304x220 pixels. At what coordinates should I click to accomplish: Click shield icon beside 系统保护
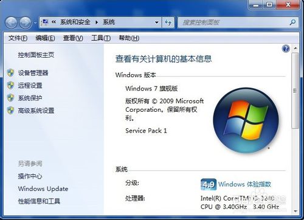(10, 98)
